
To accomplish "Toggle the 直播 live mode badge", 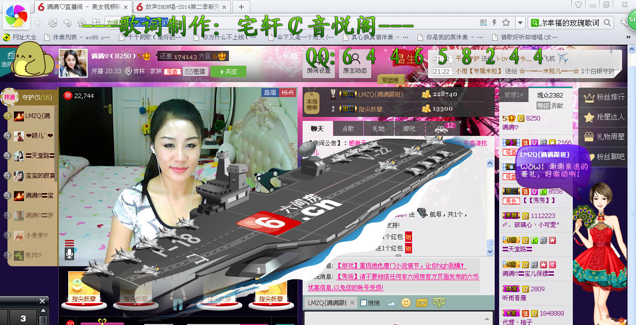I will [270, 93].
